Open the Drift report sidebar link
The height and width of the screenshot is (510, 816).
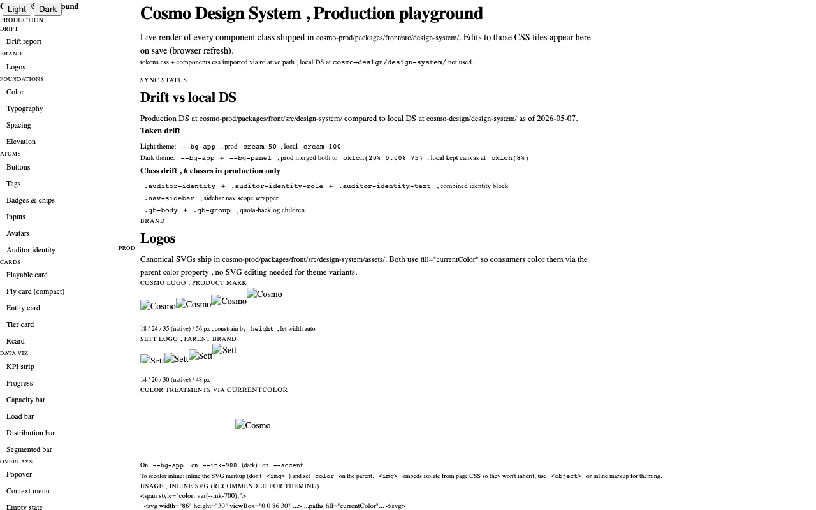point(24,41)
